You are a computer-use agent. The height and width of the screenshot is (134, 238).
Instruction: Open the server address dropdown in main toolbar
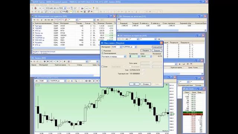coord(65,8)
